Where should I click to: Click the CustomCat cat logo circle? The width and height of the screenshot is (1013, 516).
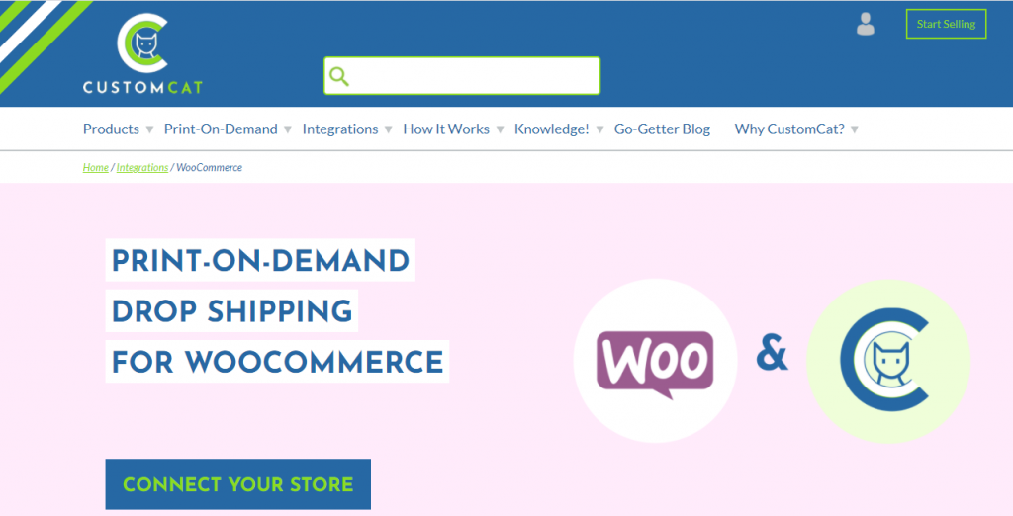pos(888,361)
